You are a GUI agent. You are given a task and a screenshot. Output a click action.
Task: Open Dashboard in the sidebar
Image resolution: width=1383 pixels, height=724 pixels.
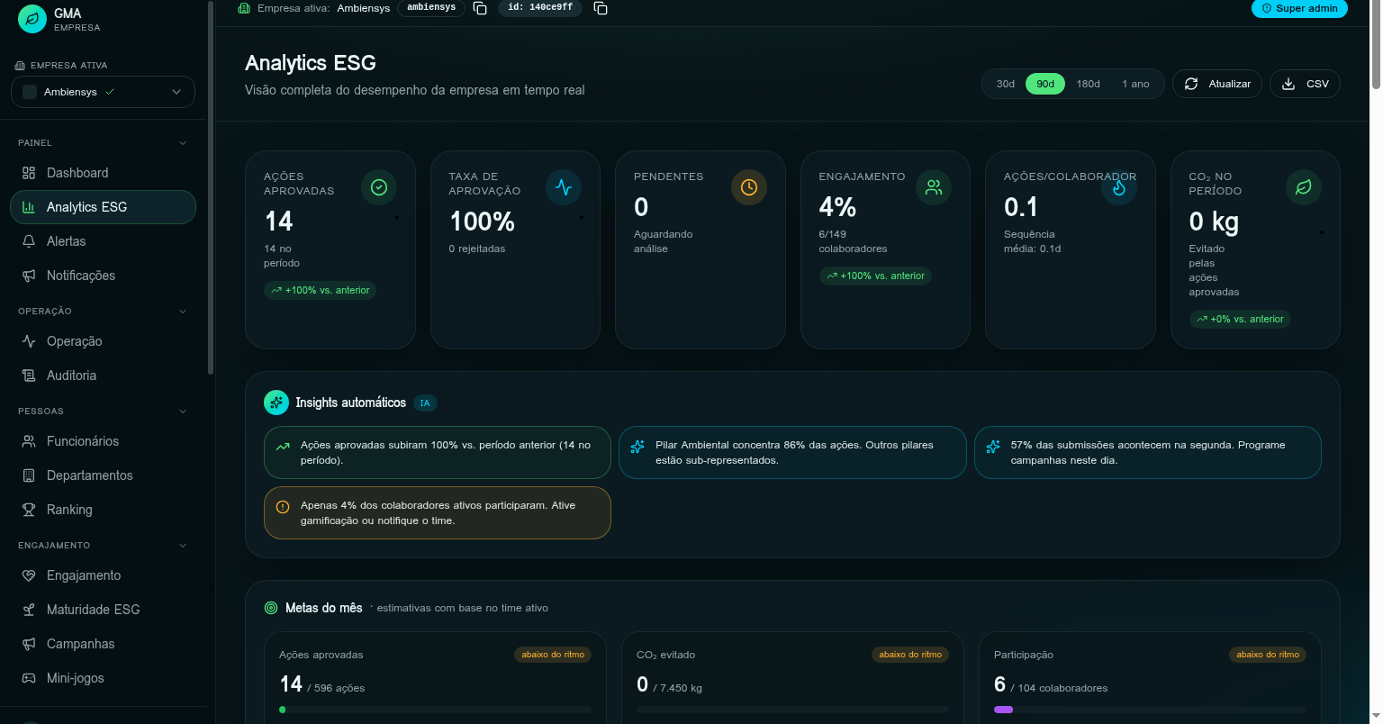tap(103, 173)
